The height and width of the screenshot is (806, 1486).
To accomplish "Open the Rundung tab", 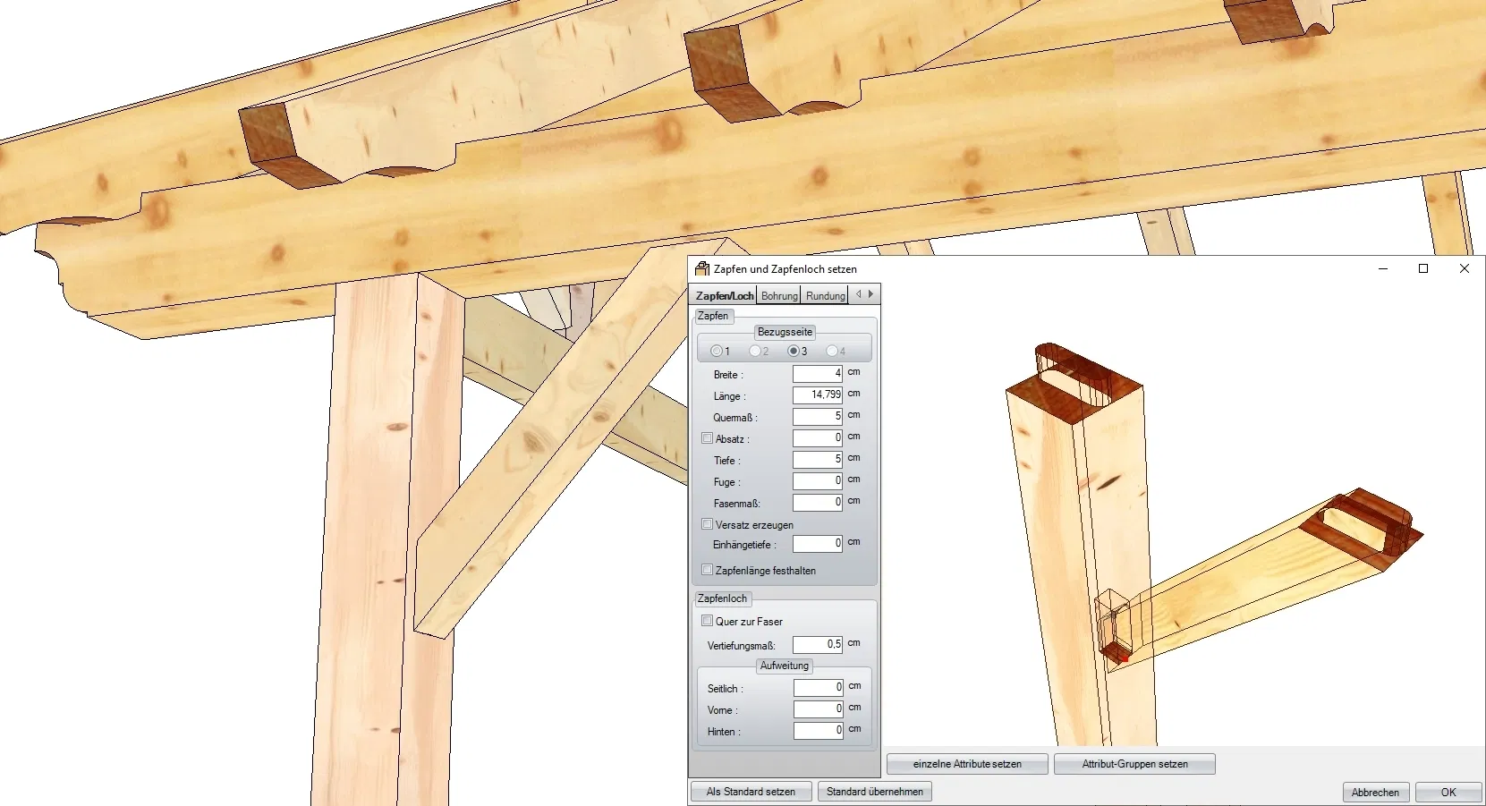I will [x=825, y=295].
